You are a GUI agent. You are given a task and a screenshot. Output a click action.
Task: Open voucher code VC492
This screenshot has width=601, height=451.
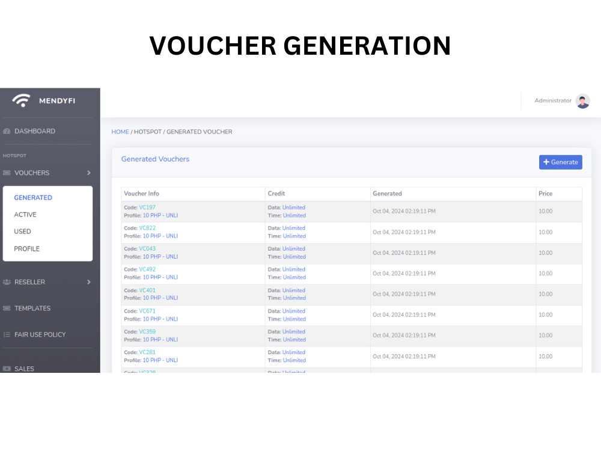click(x=147, y=269)
